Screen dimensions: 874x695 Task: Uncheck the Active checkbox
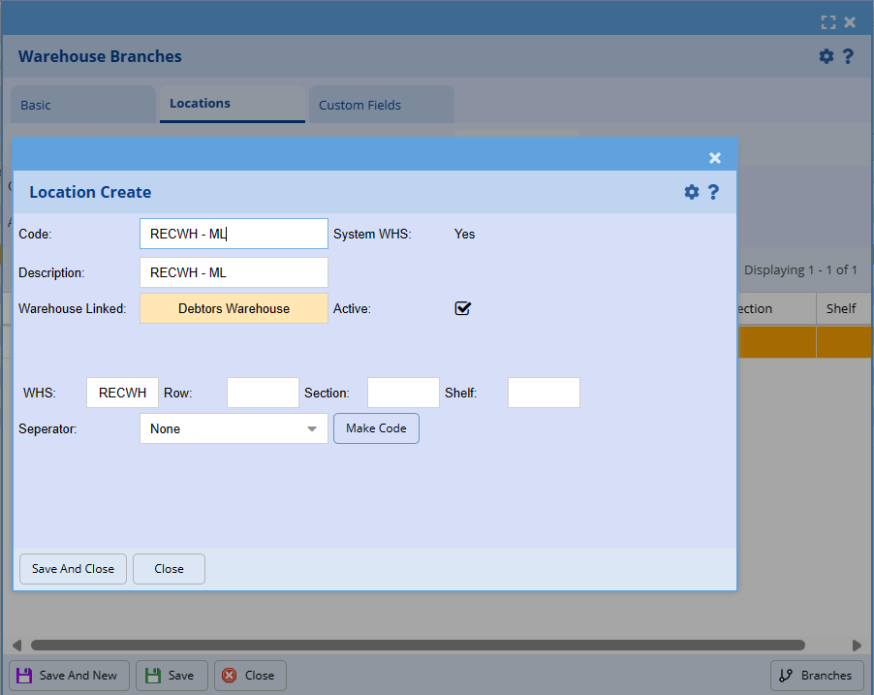[463, 308]
